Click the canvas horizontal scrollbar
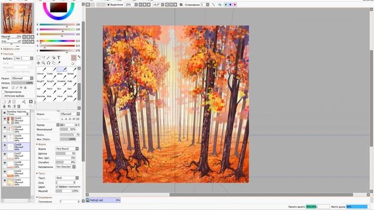 click(x=261, y=195)
